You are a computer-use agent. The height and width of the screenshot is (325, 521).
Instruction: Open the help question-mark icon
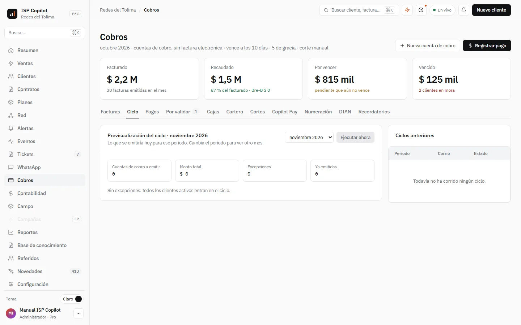[x=421, y=10]
